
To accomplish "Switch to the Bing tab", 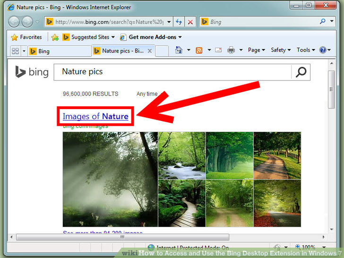I will coord(59,52).
